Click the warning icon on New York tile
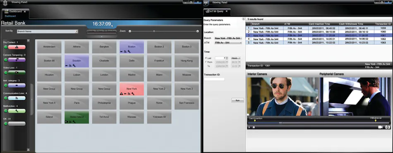393x153 pixels. (122, 93)
